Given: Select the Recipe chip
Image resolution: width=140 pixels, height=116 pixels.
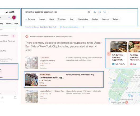Looking at the screenshot, I should (x=95, y=19).
